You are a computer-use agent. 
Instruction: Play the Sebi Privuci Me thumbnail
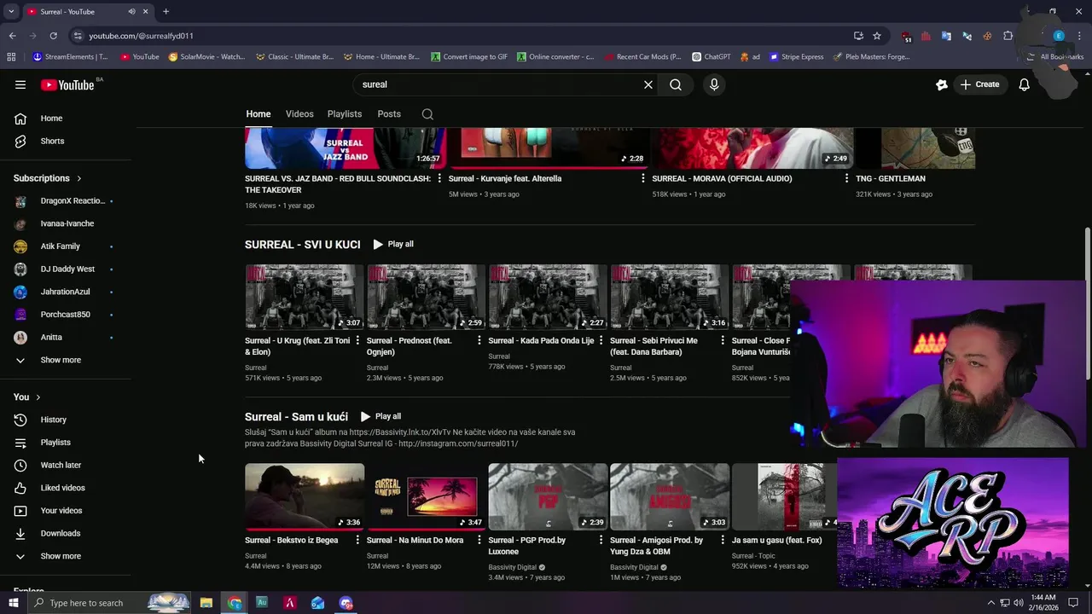click(x=669, y=297)
